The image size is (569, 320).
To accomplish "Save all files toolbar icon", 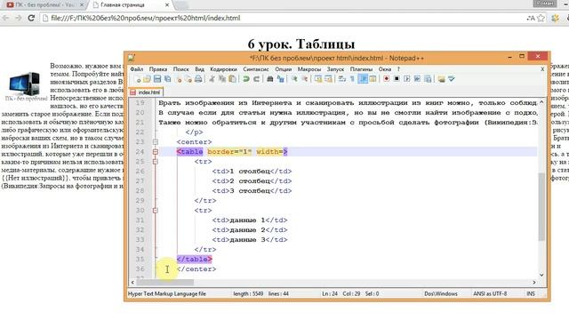I will [167, 79].
